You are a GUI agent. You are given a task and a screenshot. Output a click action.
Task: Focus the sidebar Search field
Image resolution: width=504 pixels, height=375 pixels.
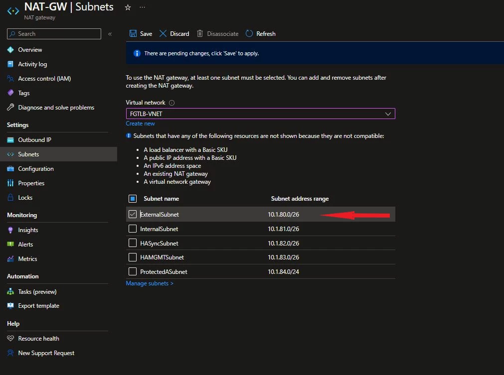click(x=54, y=34)
